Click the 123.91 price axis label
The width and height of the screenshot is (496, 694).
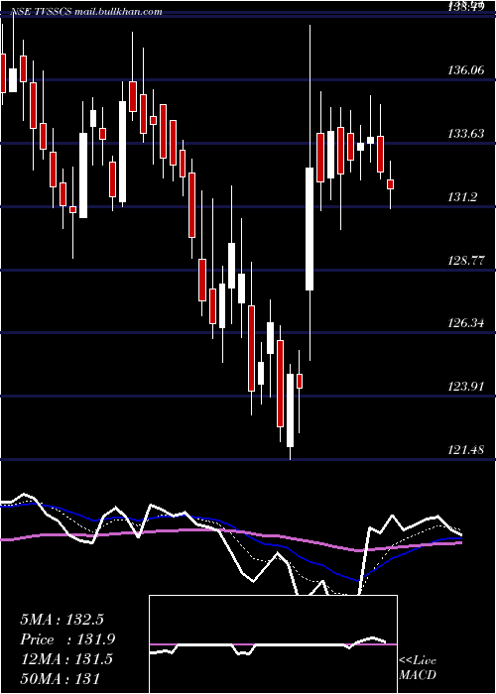pos(466,387)
